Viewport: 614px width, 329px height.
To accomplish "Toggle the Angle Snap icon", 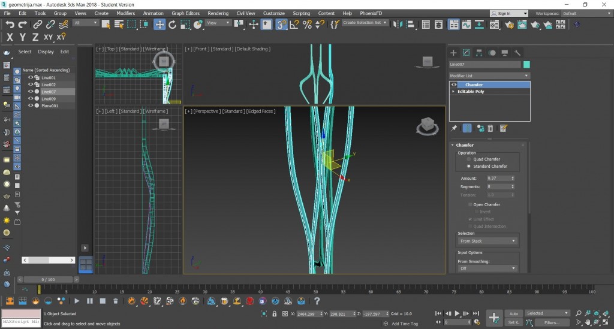I will (x=294, y=24).
